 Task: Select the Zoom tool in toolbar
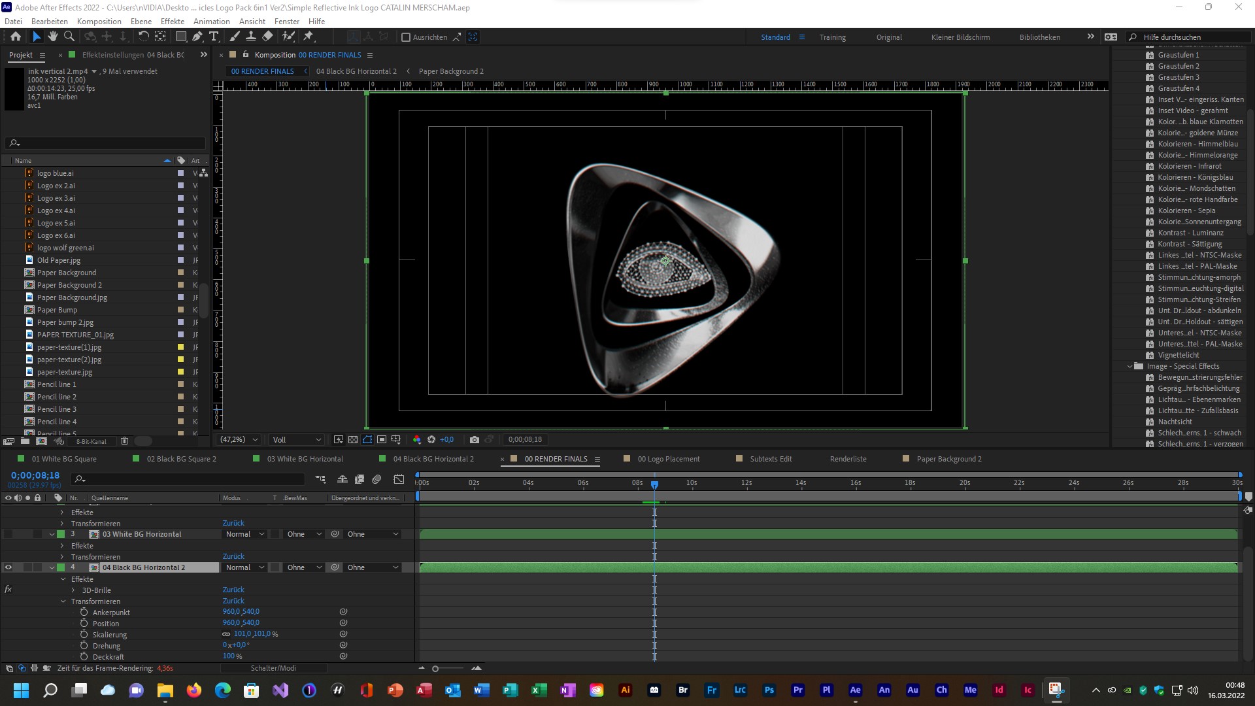[x=69, y=37]
